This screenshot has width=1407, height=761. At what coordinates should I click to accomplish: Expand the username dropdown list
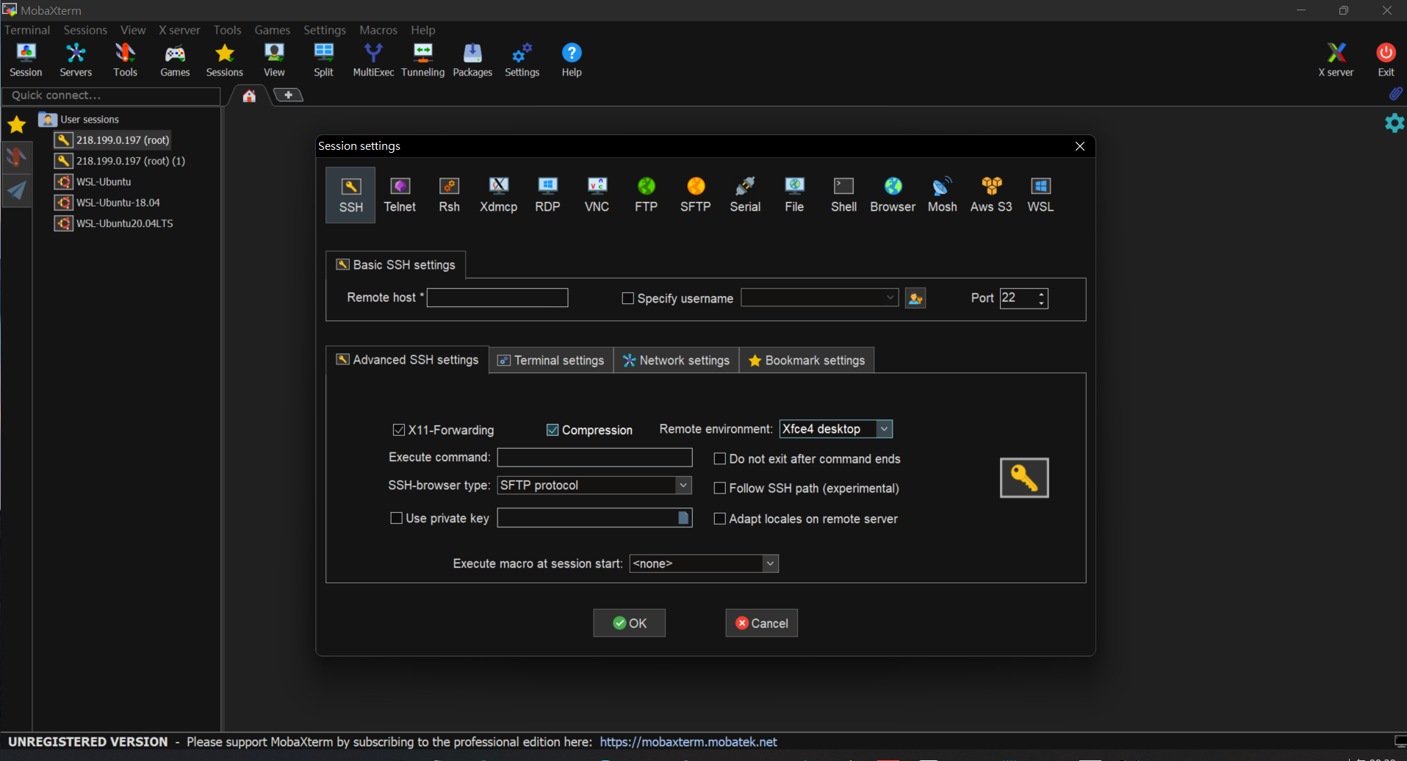tap(890, 297)
